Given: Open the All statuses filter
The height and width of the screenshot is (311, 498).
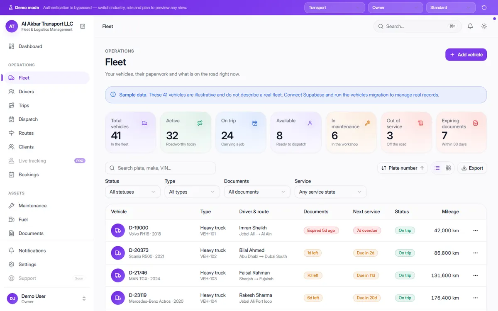Looking at the screenshot, I should point(133,192).
